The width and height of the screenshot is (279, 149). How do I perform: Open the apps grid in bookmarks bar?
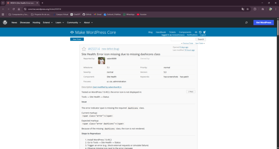(3, 15)
